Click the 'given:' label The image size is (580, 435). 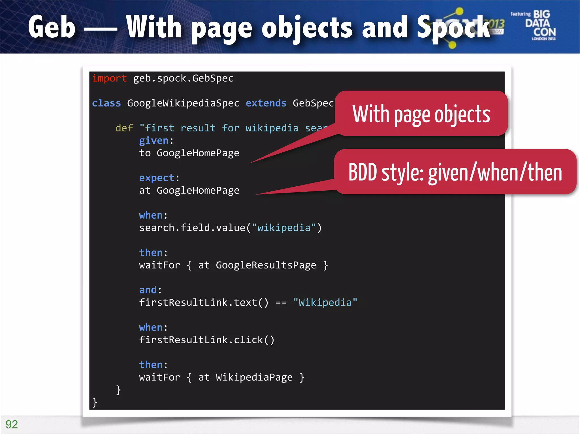tap(156, 140)
